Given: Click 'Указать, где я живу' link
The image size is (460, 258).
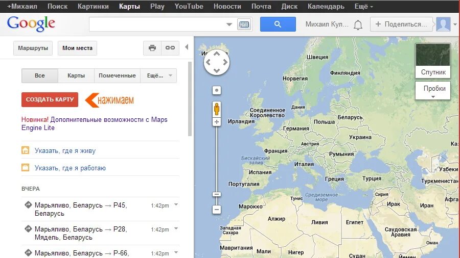Looking at the screenshot, I should [65, 150].
